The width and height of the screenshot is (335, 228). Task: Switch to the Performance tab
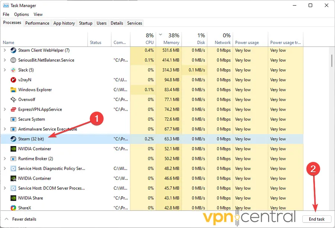pyautogui.click(x=37, y=23)
